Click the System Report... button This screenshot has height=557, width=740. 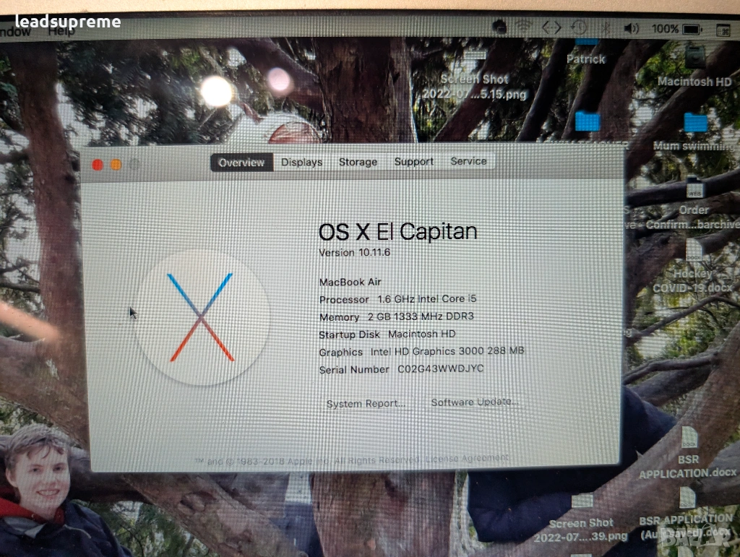click(366, 404)
